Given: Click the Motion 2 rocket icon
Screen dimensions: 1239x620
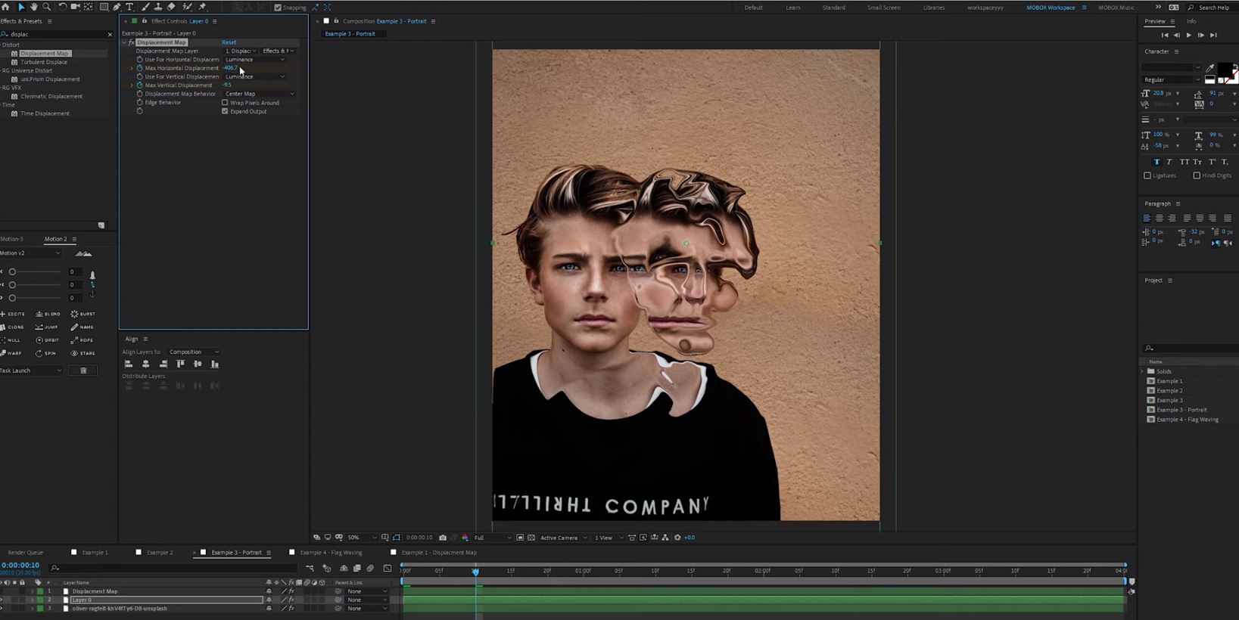Looking at the screenshot, I should 92,276.
